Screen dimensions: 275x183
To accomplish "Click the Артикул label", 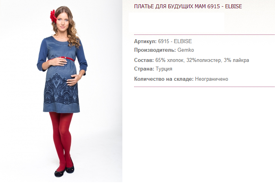I will 145,42.
